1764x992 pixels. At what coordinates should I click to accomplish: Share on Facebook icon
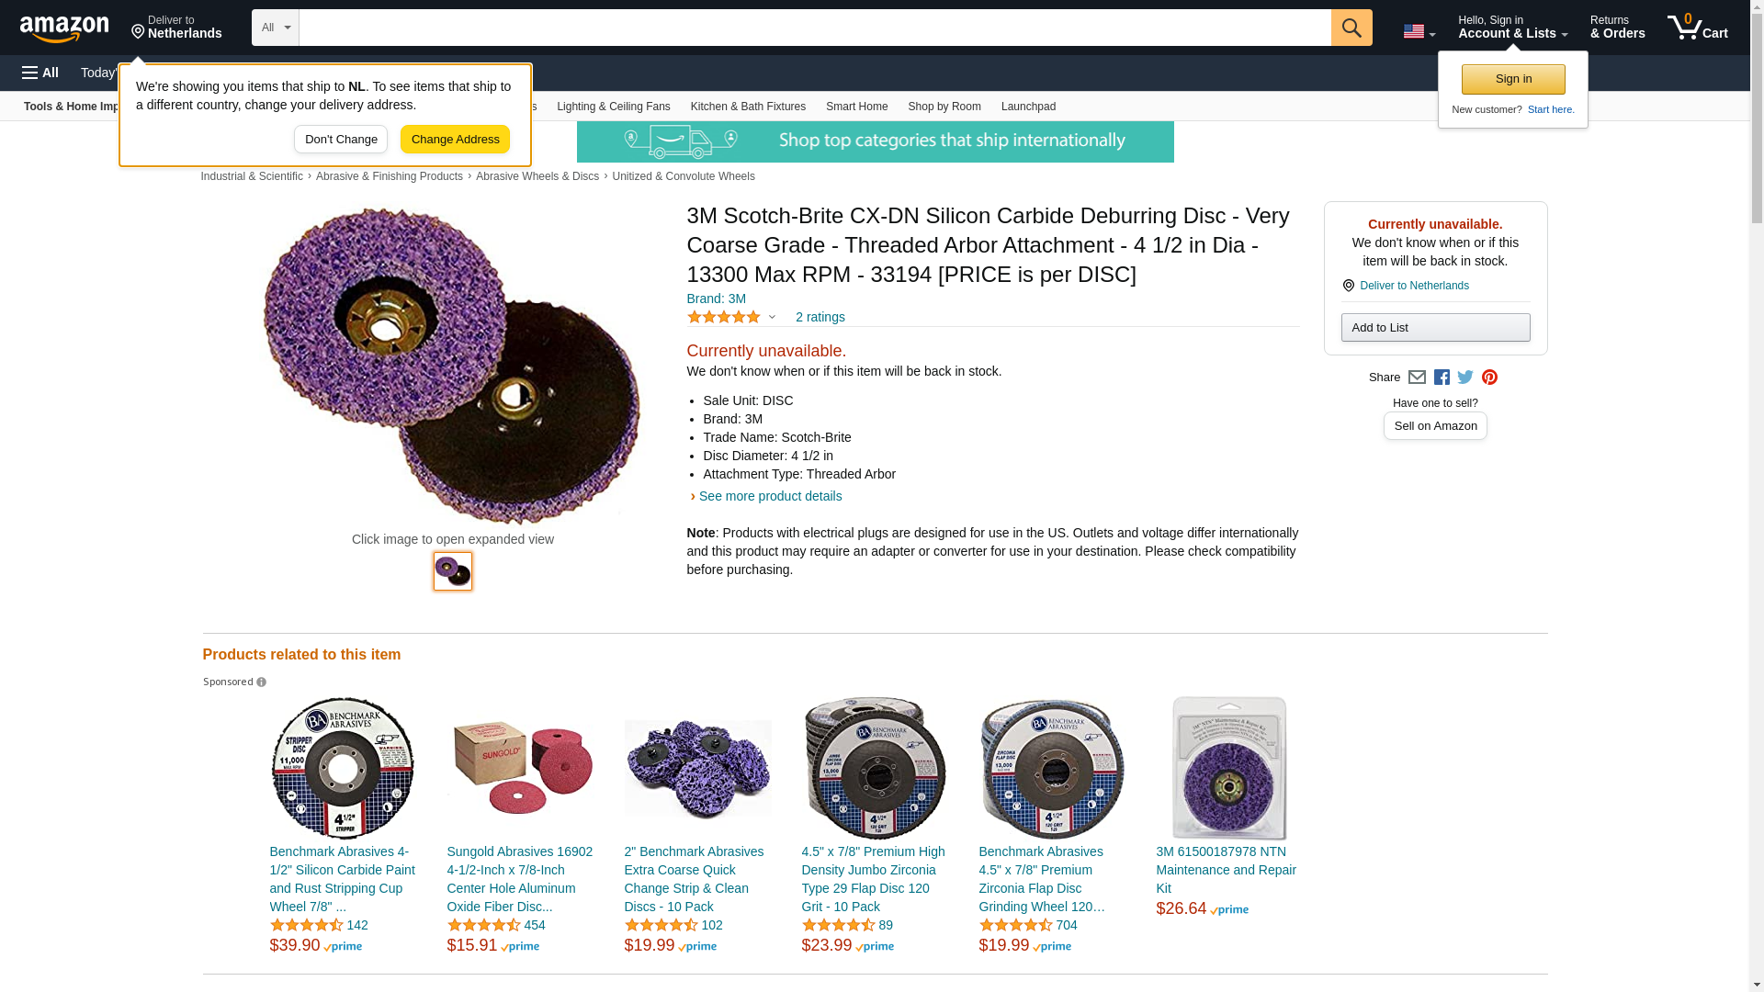[x=1442, y=378]
